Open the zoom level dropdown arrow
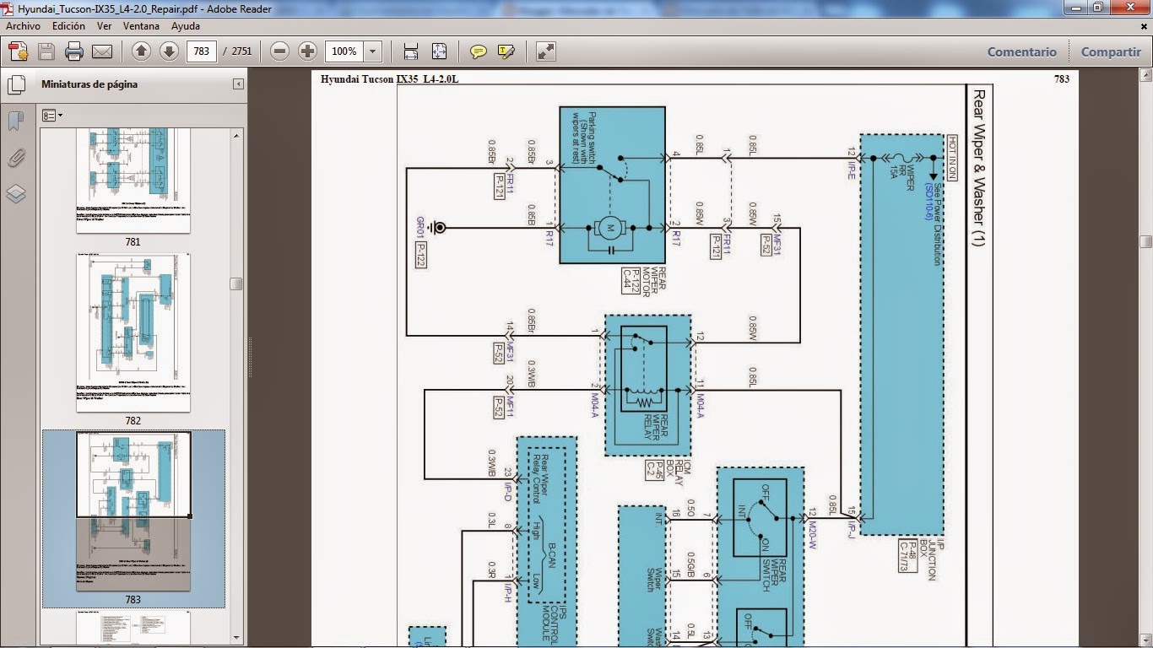The height and width of the screenshot is (648, 1153). tap(372, 51)
